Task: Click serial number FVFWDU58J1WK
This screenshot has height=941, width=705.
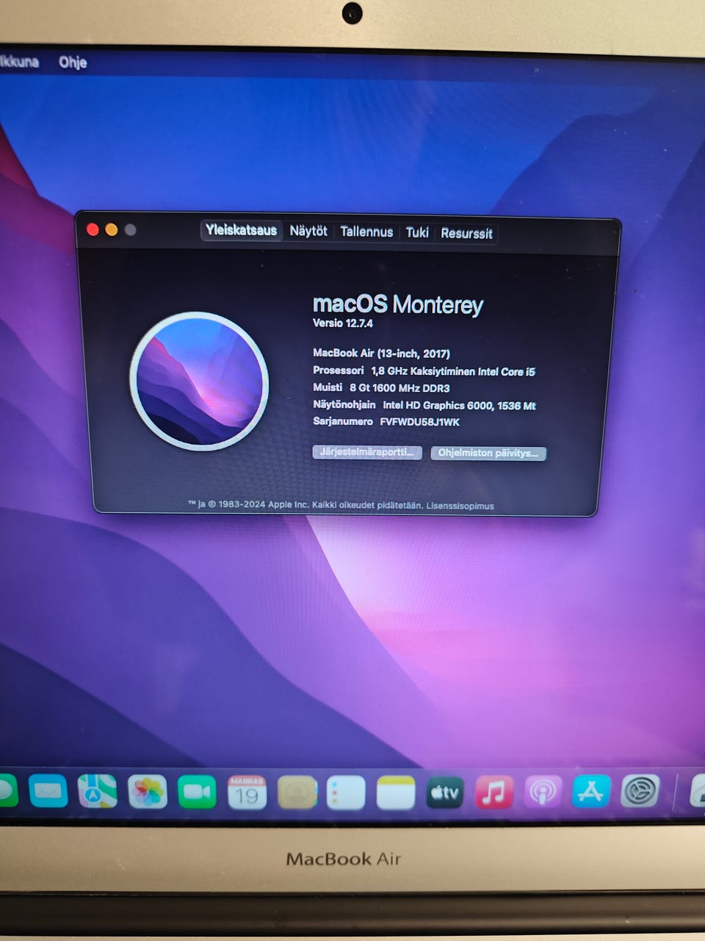Action: 419,422
